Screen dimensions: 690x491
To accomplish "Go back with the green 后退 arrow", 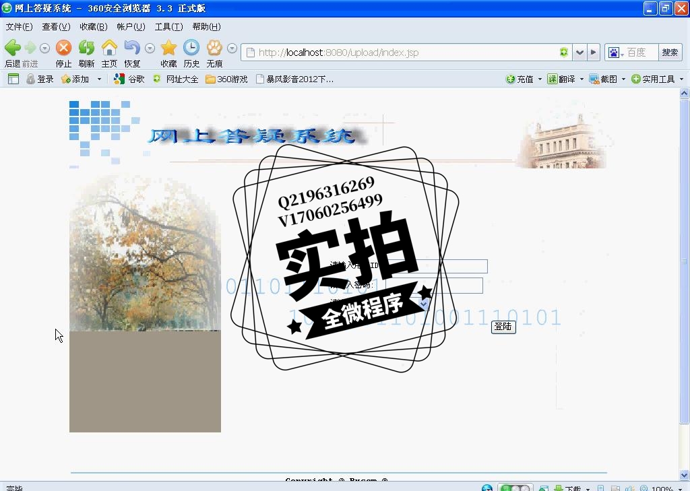I will click(13, 48).
